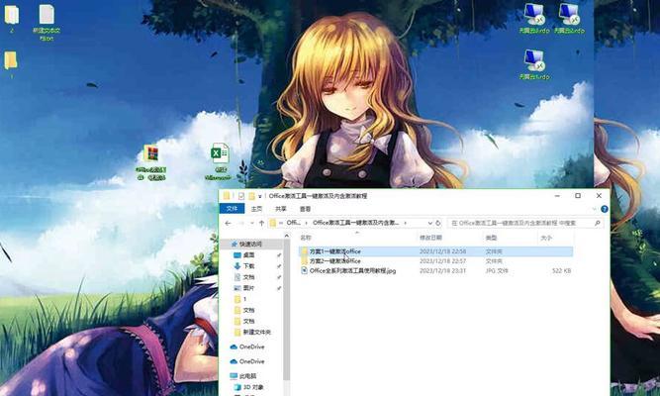Maximize the File Explorer window
This screenshot has height=396, width=660.
click(578, 196)
